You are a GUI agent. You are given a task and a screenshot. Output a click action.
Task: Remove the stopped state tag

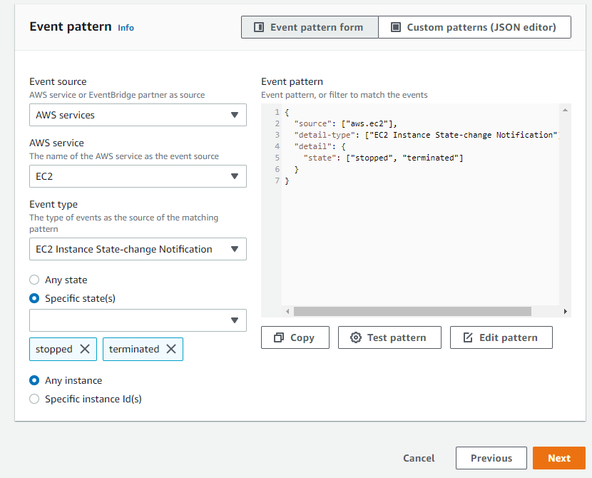[85, 350]
